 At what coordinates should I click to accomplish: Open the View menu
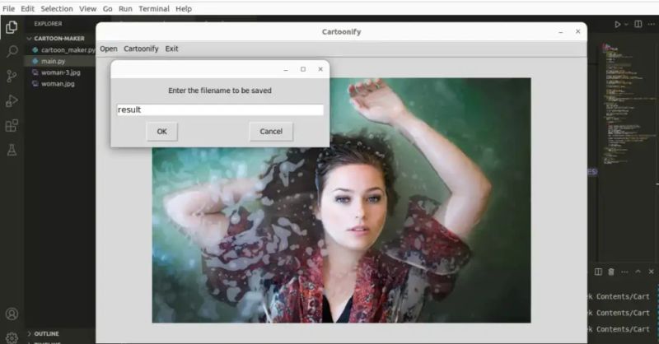tap(88, 8)
